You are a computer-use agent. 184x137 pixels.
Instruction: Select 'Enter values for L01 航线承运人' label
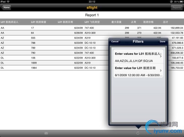point(138,54)
